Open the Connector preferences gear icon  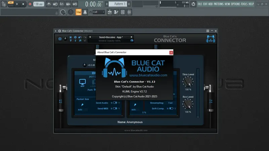click(75, 37)
